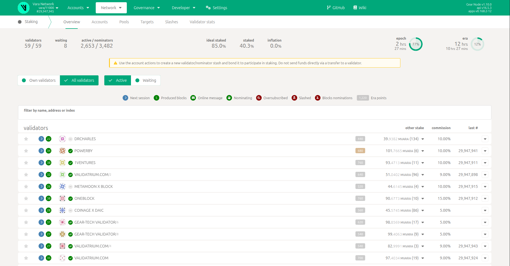Click the POWERBY account identicon
This screenshot has width=510, height=266.
tap(62, 151)
